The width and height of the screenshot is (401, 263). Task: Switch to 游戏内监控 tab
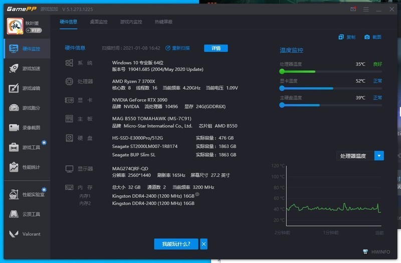click(x=131, y=22)
